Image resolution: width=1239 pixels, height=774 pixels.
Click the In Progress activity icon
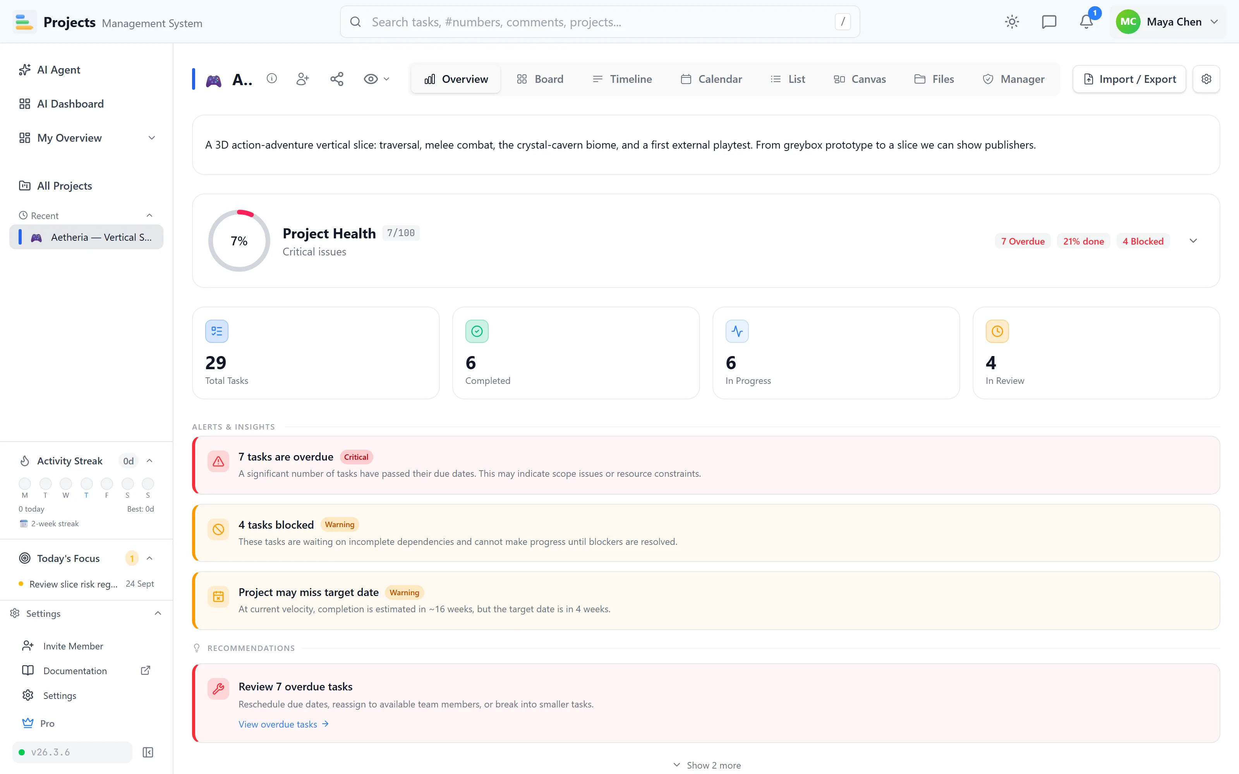[x=737, y=331]
